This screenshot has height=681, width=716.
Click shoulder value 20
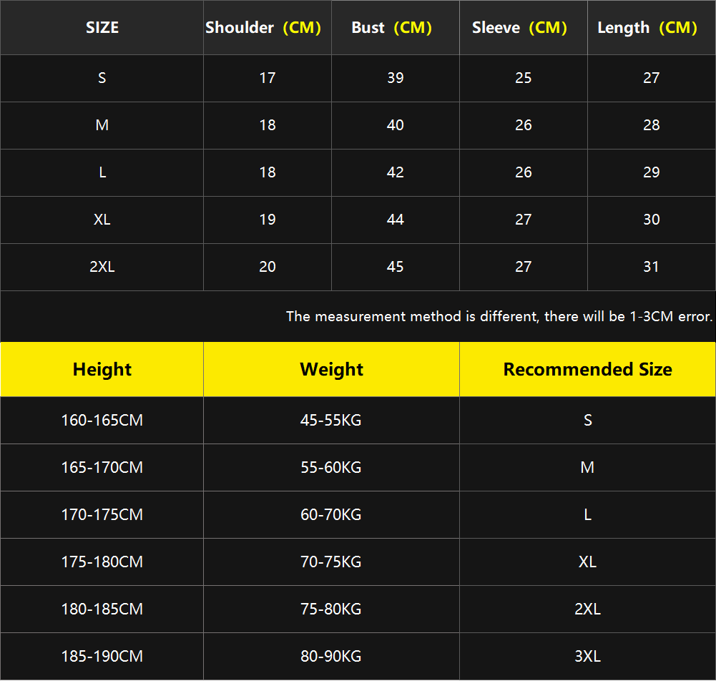pyautogui.click(x=268, y=267)
